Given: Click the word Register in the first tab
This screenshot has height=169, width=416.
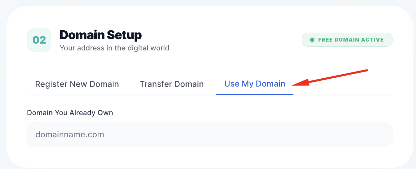Looking at the screenshot, I should tap(51, 84).
